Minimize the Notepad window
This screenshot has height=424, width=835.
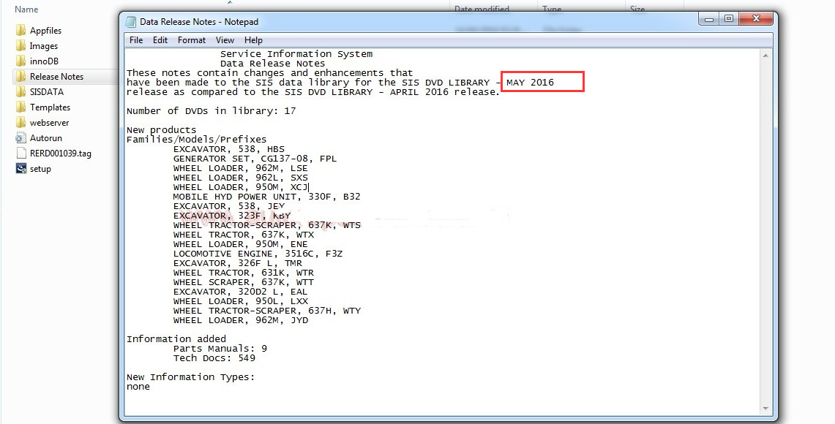[709, 19]
